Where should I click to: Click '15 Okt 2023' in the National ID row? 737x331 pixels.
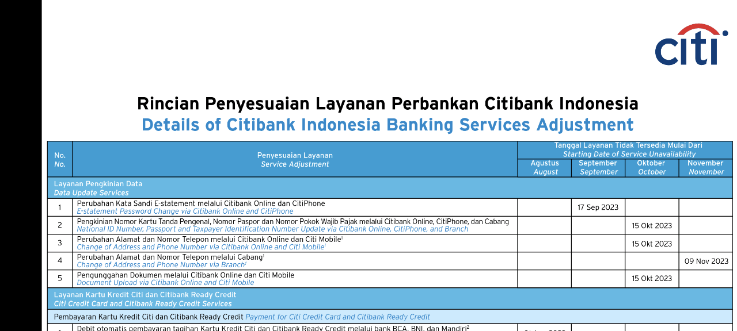652,226
